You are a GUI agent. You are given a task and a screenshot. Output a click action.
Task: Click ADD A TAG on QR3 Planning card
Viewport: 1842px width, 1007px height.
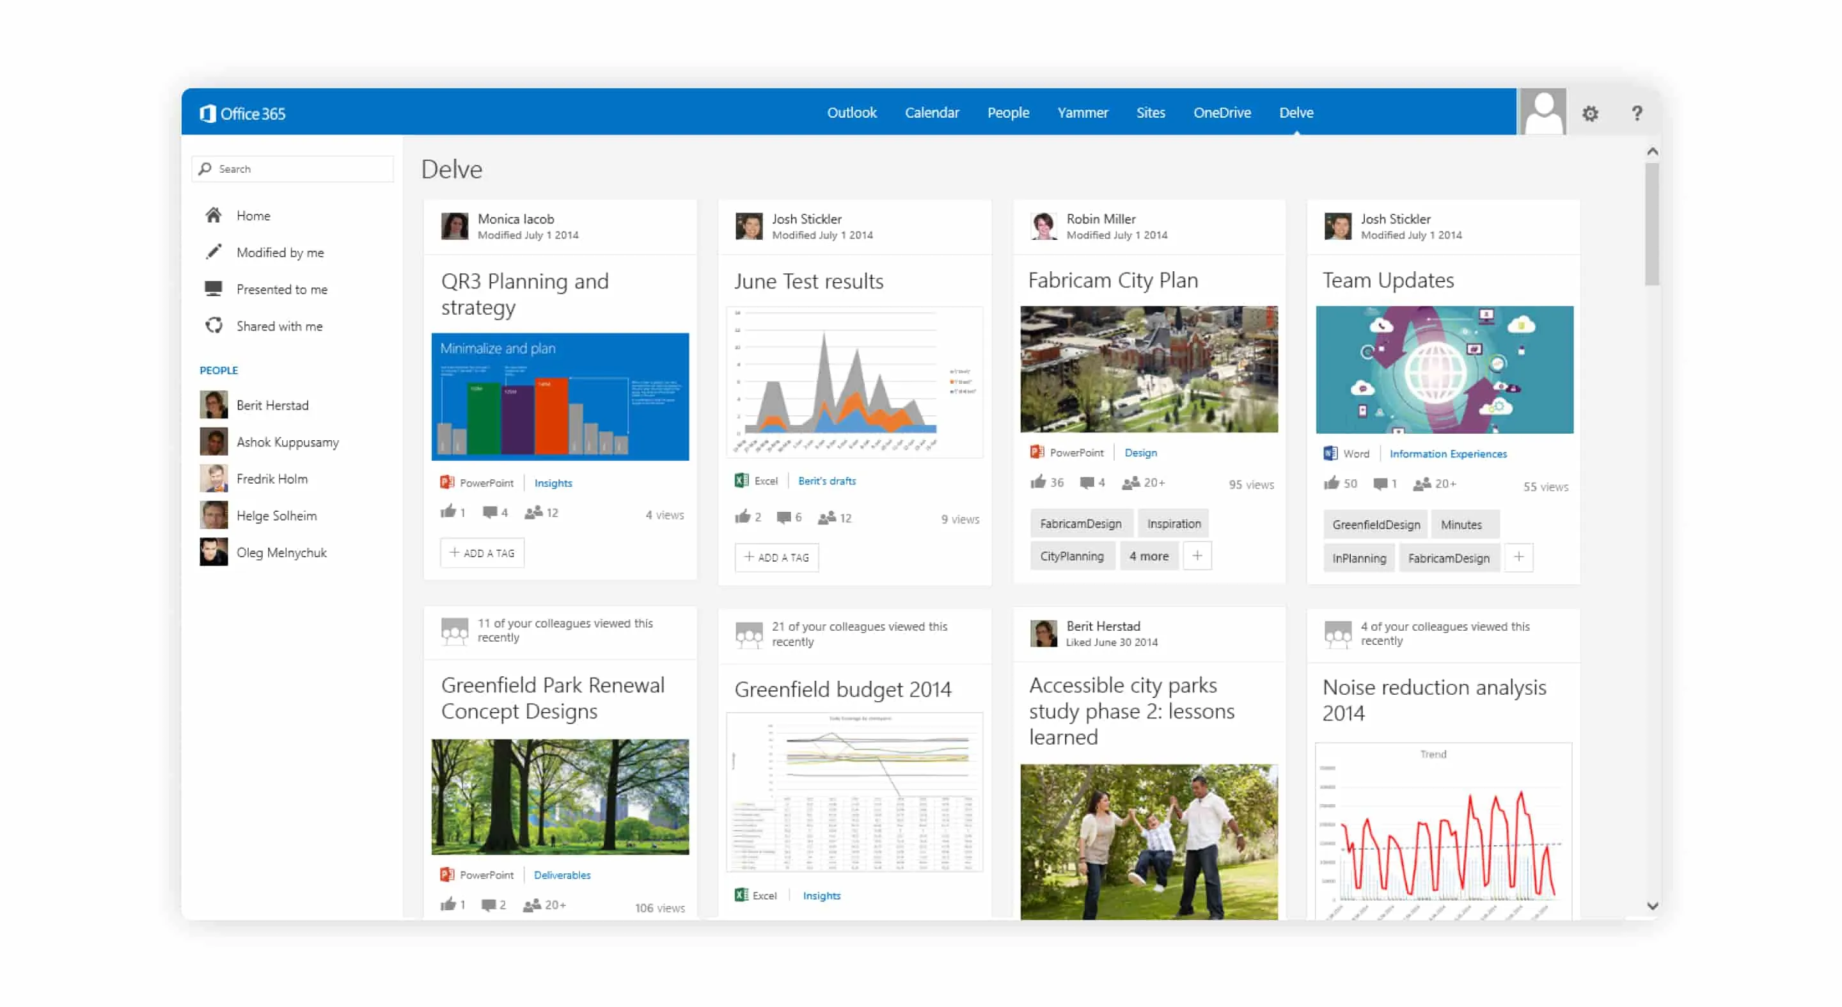(482, 552)
